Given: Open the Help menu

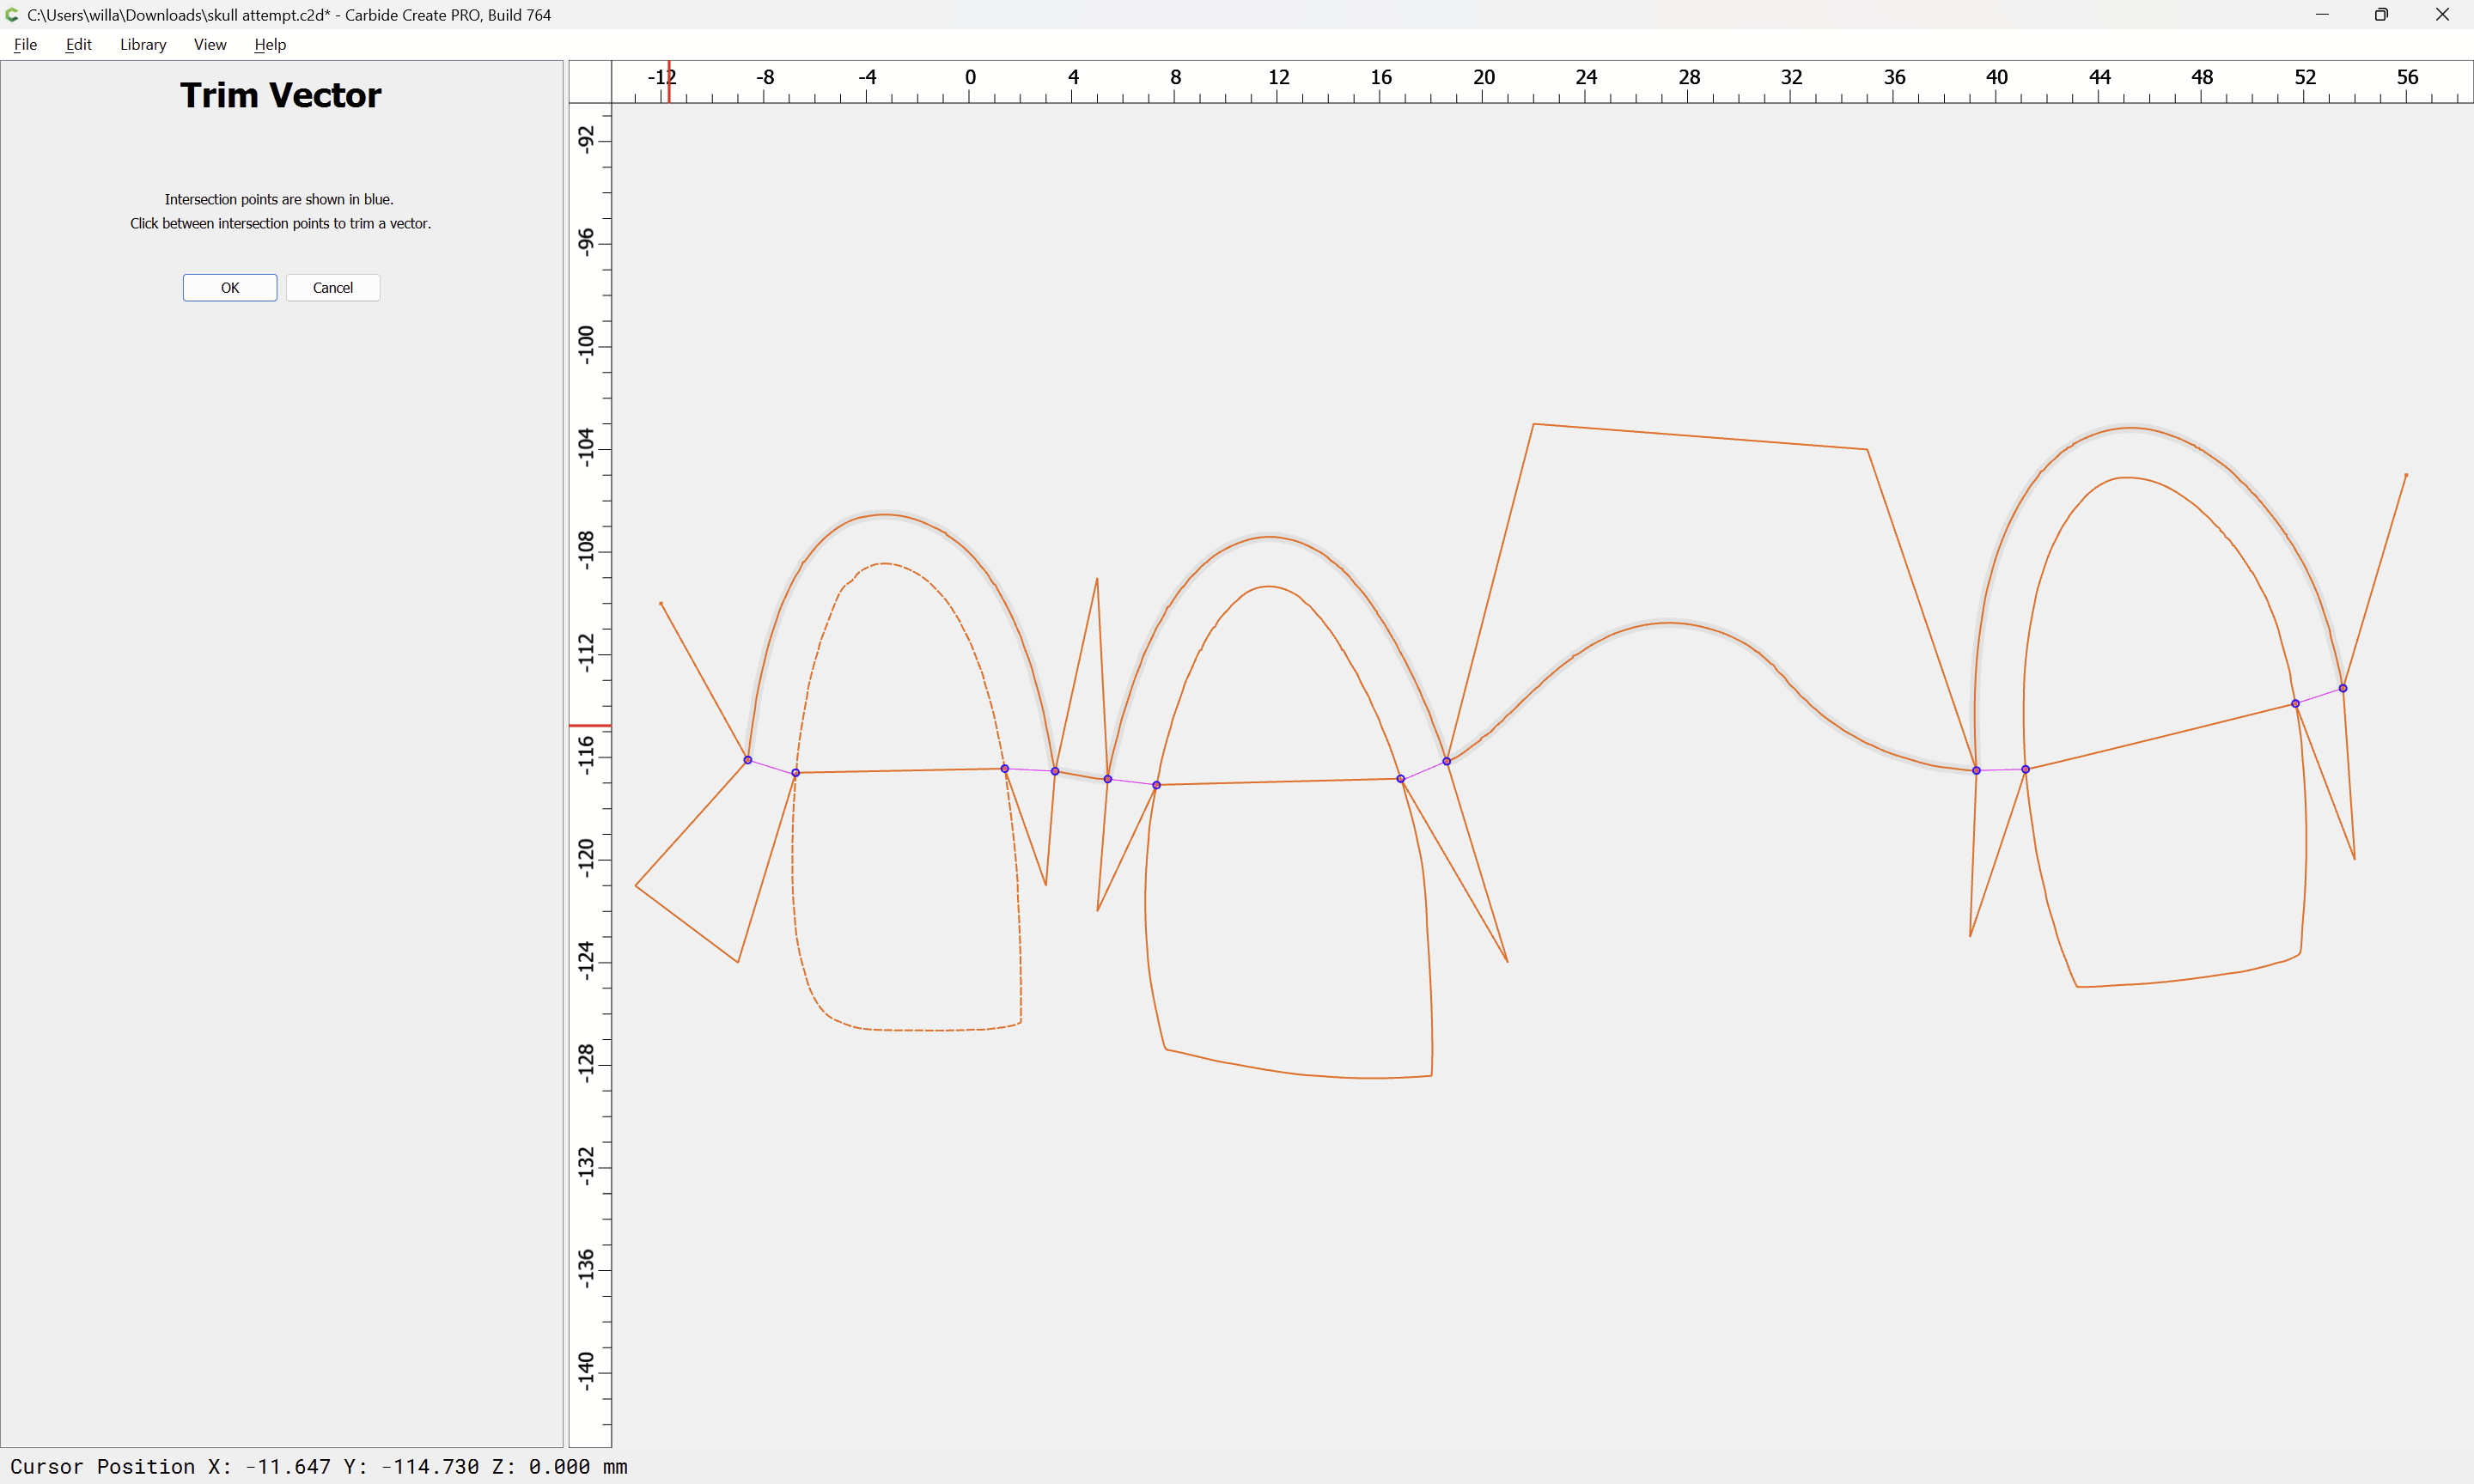Looking at the screenshot, I should [x=270, y=44].
